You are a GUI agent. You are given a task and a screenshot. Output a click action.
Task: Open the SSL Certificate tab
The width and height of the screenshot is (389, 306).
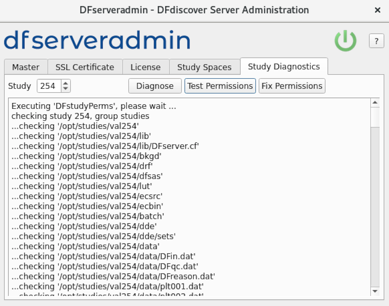85,67
